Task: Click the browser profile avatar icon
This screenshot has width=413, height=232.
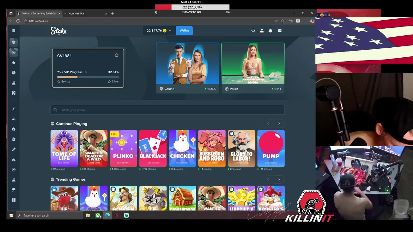Action: (298, 21)
